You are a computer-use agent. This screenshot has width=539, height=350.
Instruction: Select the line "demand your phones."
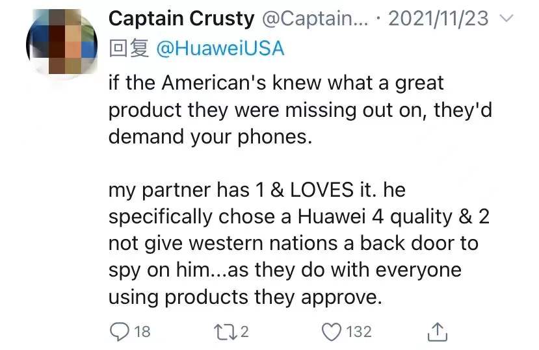(211, 137)
